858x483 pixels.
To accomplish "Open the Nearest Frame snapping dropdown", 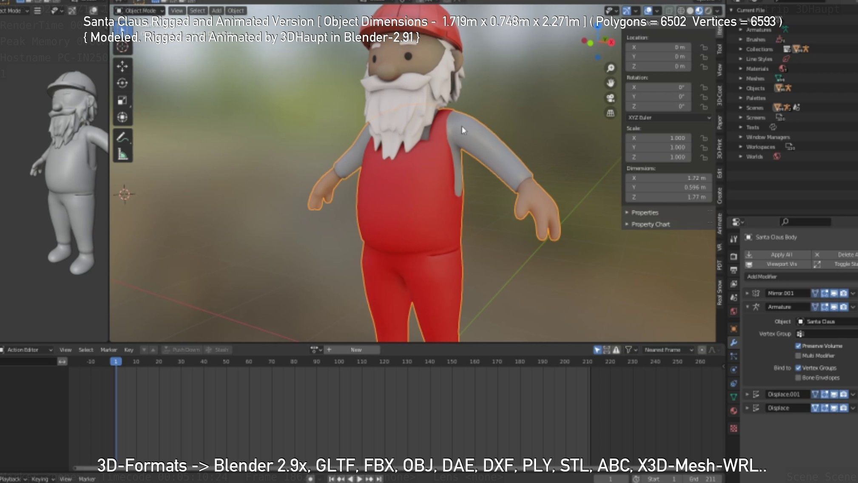I will coord(668,350).
